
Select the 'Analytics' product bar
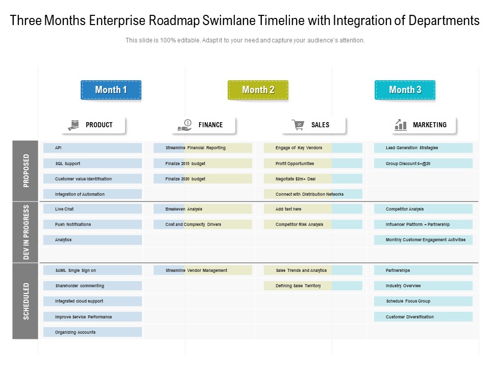pyautogui.click(x=92, y=240)
